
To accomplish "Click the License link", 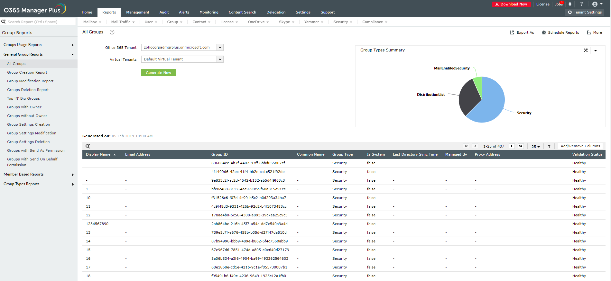I will [543, 4].
